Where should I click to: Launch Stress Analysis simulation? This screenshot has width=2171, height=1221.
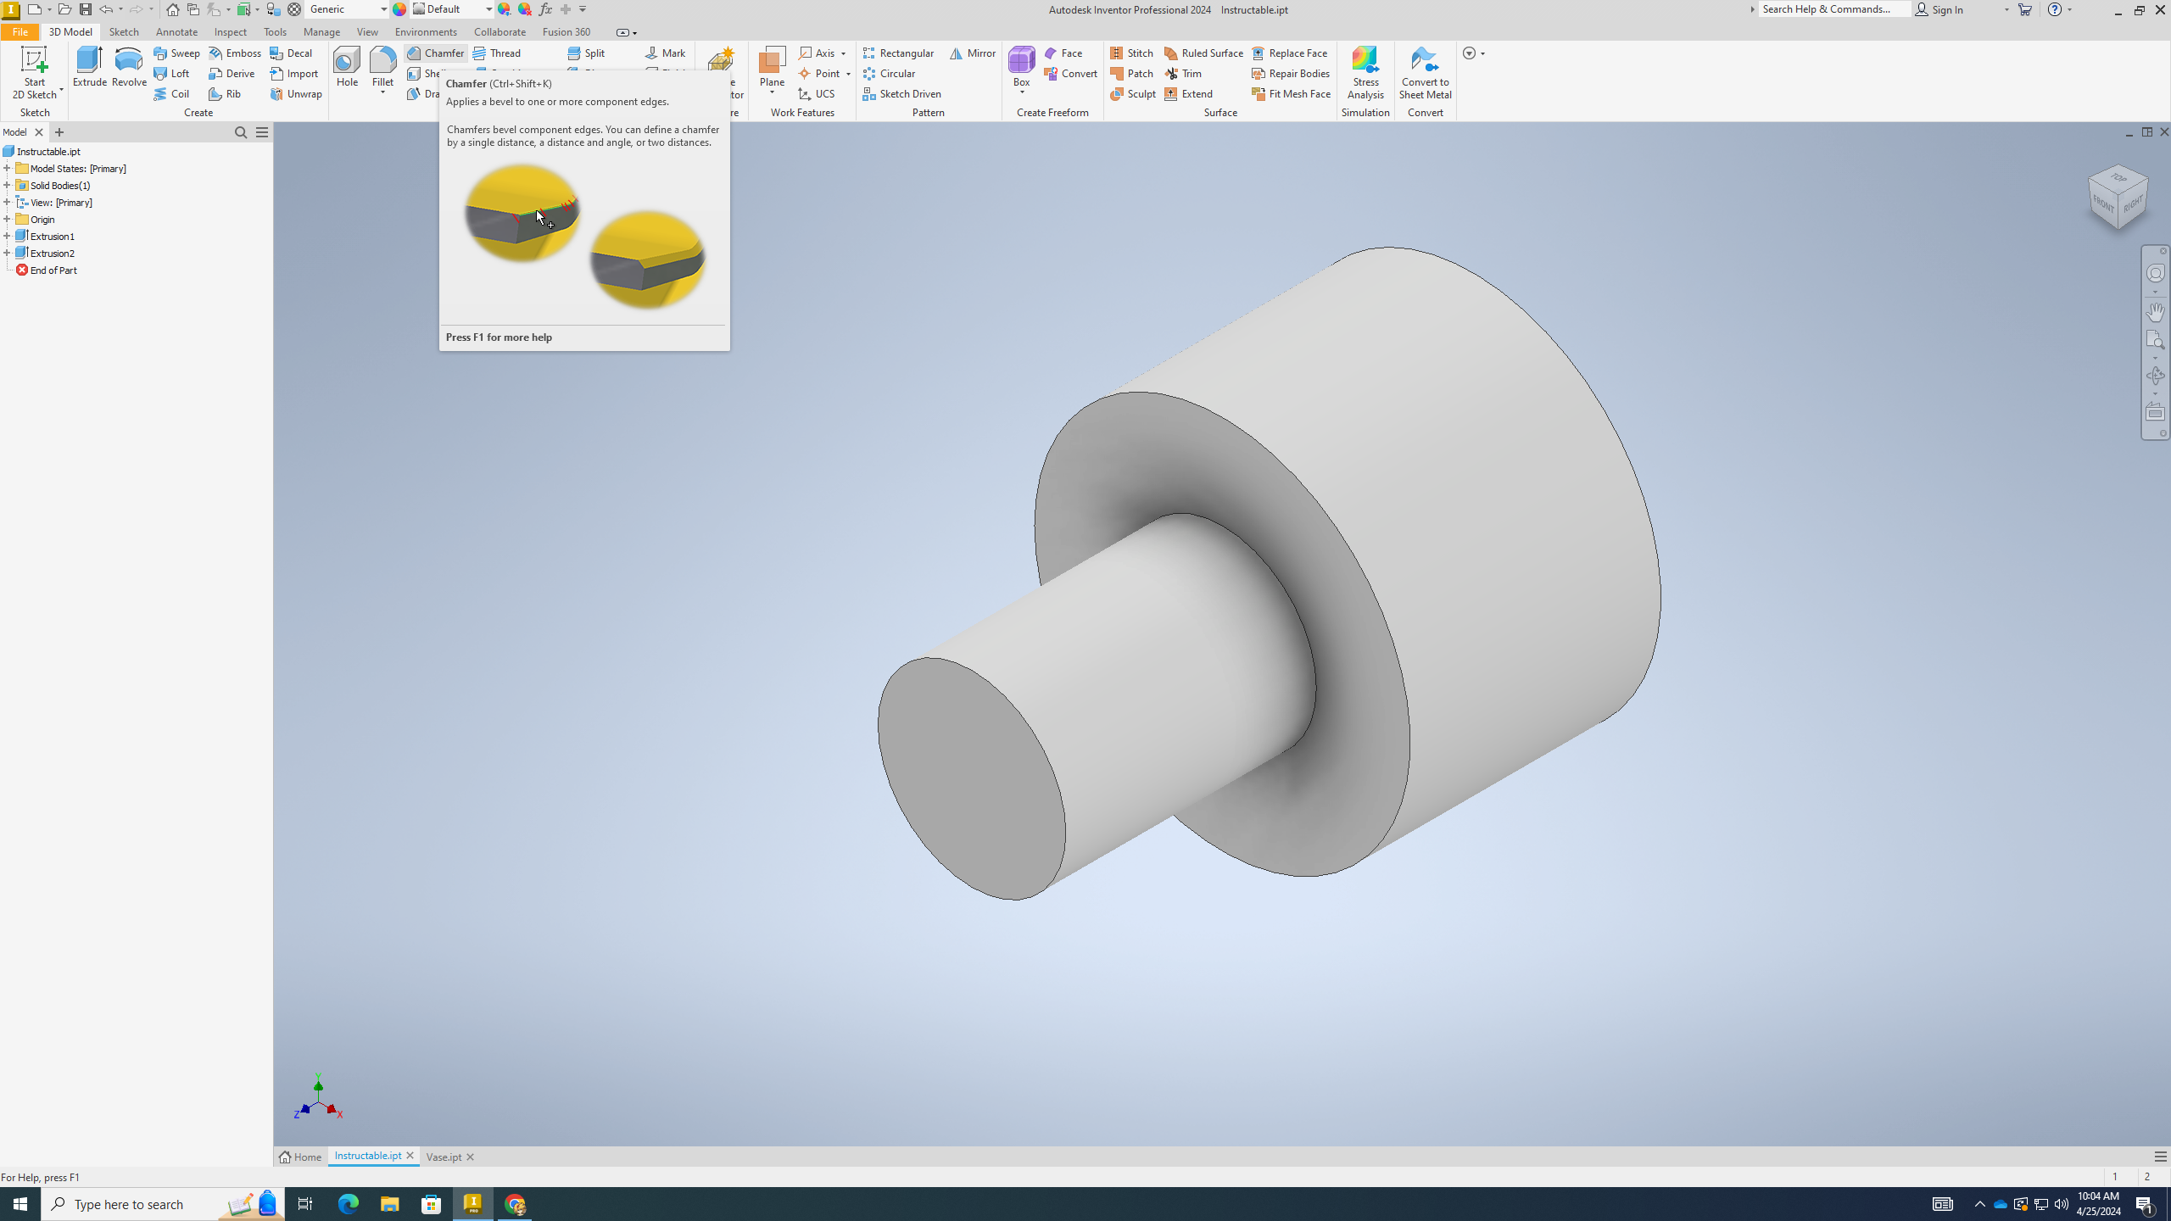tap(1365, 73)
